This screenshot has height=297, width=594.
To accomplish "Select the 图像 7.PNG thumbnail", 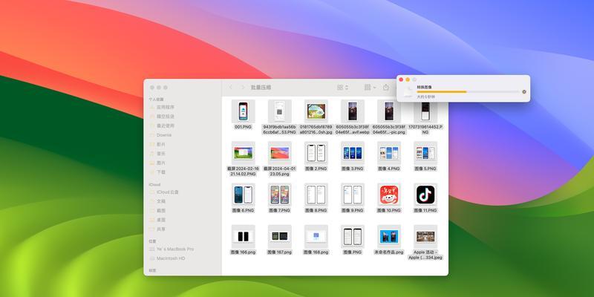I will click(x=280, y=195).
